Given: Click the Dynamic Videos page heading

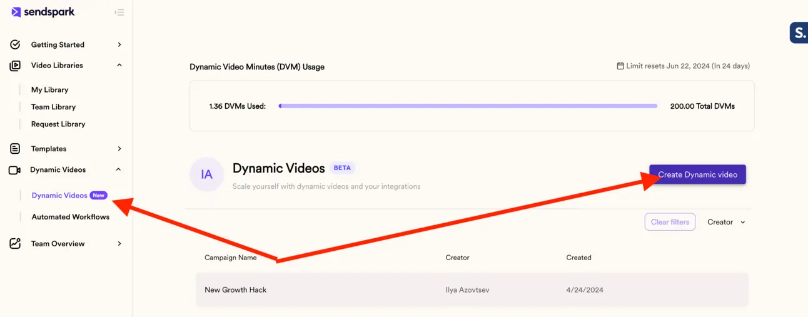Looking at the screenshot, I should 279,168.
